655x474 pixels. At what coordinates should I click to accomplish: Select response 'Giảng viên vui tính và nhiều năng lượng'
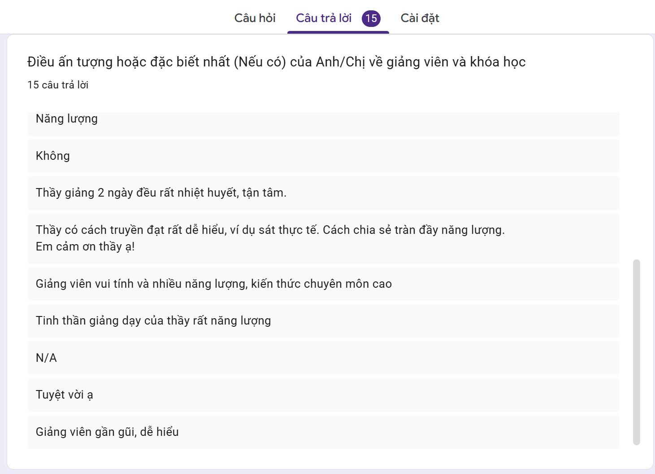(x=213, y=284)
